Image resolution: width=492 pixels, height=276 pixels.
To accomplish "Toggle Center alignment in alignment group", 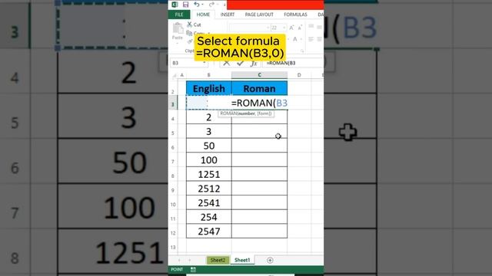I will tap(320, 39).
